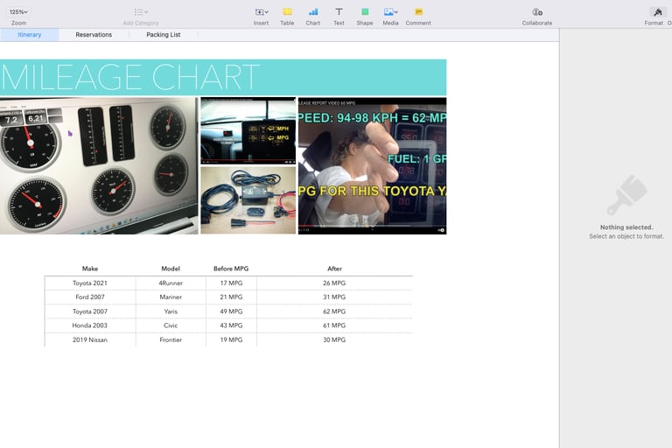
Task: Select the 61 MPG cell
Action: (335, 325)
